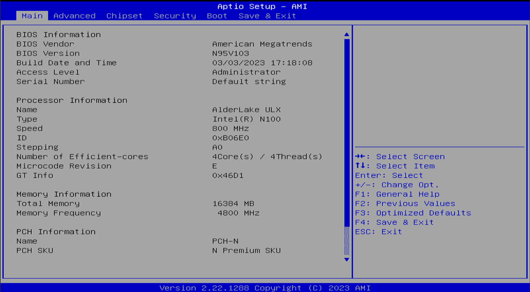The height and width of the screenshot is (292, 530).
Task: Click the left-right arrows Select Screen hint
Action: pyautogui.click(x=400, y=157)
